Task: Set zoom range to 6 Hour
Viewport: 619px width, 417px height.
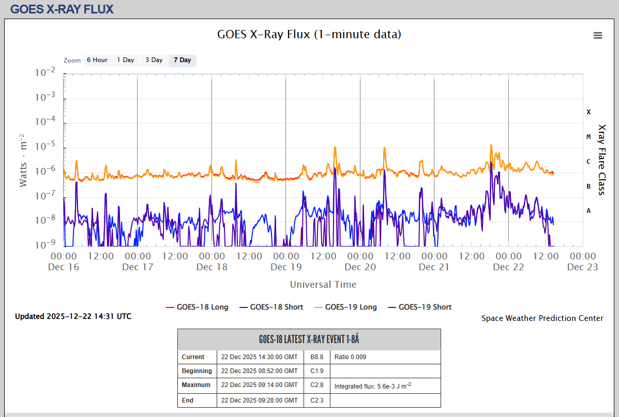Action: pos(97,60)
